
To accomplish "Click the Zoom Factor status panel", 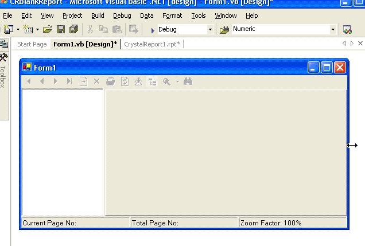I will tap(293, 223).
